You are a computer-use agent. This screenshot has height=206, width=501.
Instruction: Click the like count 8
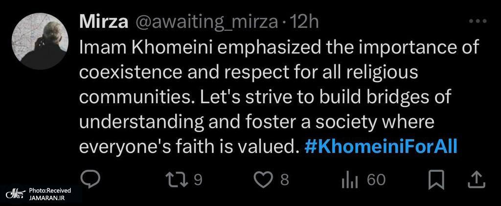point(284,180)
